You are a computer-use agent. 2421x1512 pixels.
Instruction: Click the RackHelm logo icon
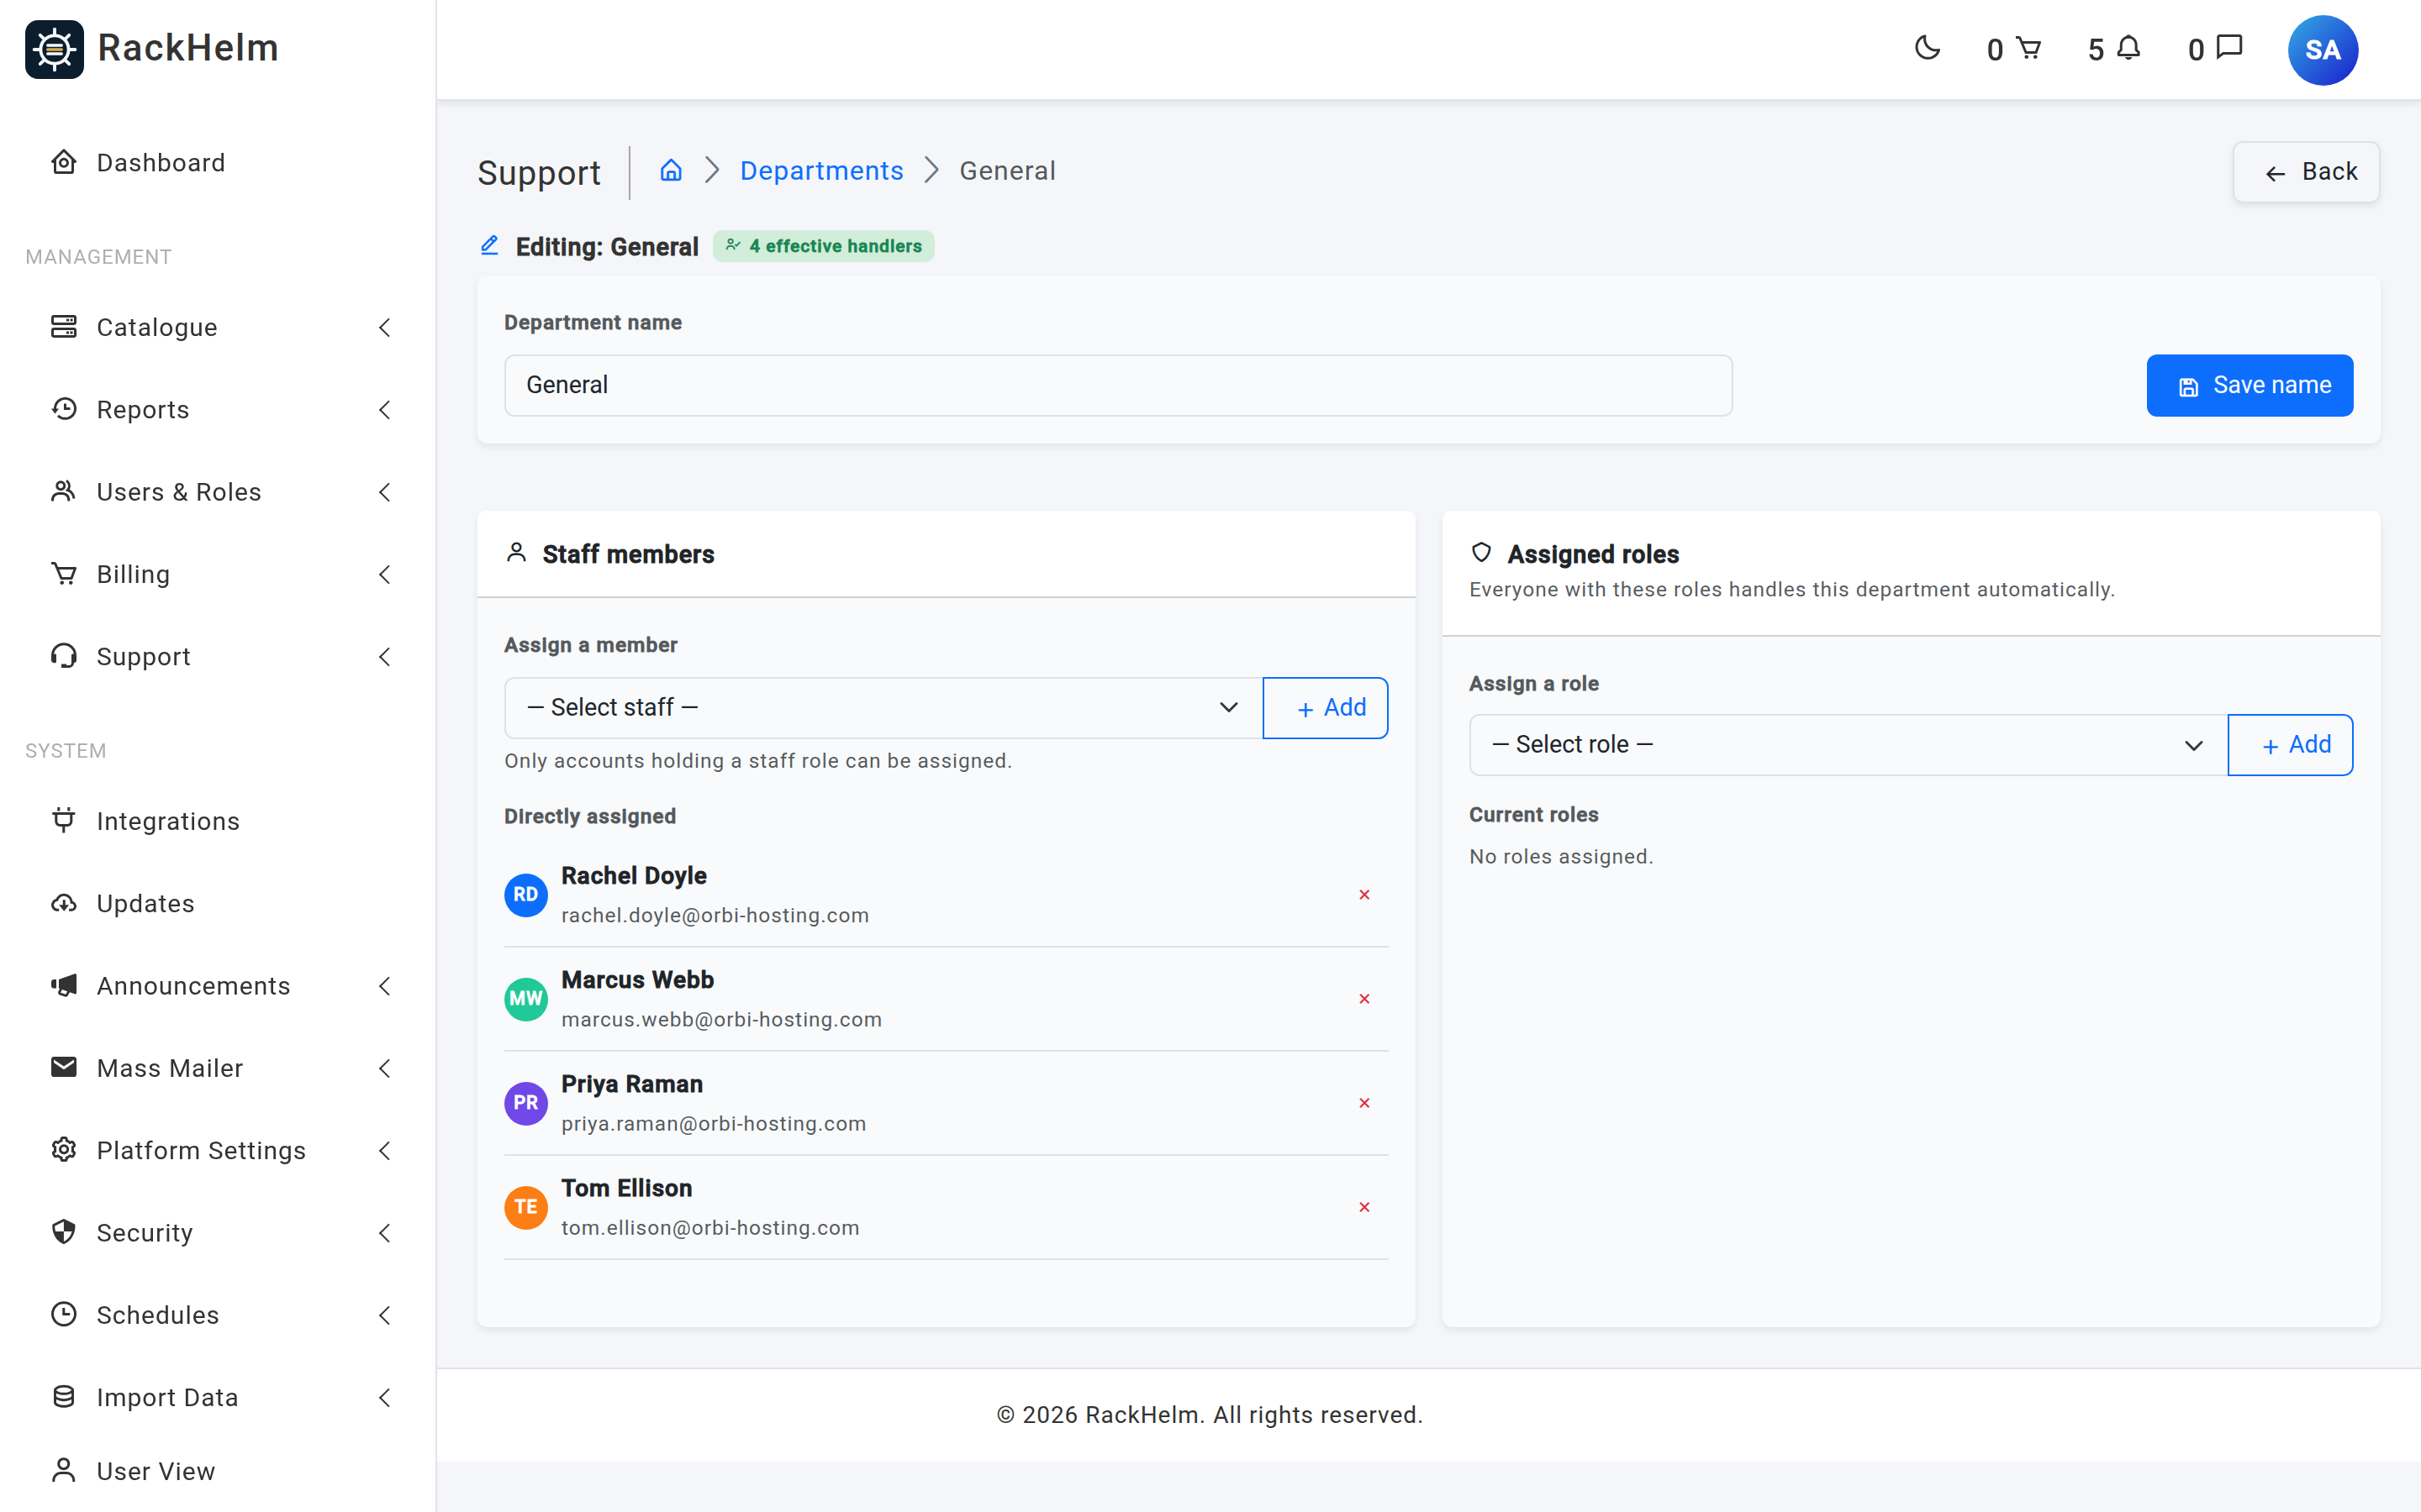pos(55,49)
